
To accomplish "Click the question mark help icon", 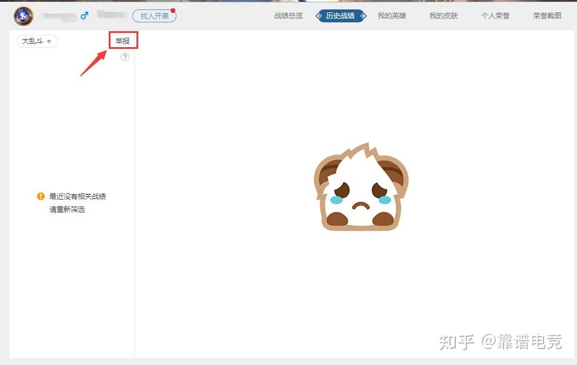I will point(125,57).
